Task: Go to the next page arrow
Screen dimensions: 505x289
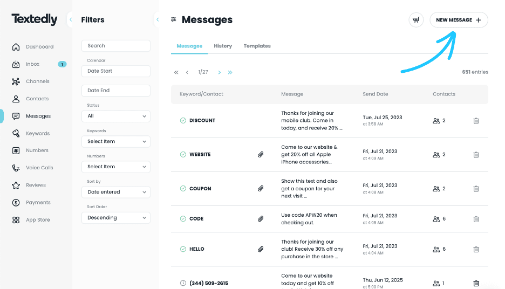Action: (x=219, y=72)
